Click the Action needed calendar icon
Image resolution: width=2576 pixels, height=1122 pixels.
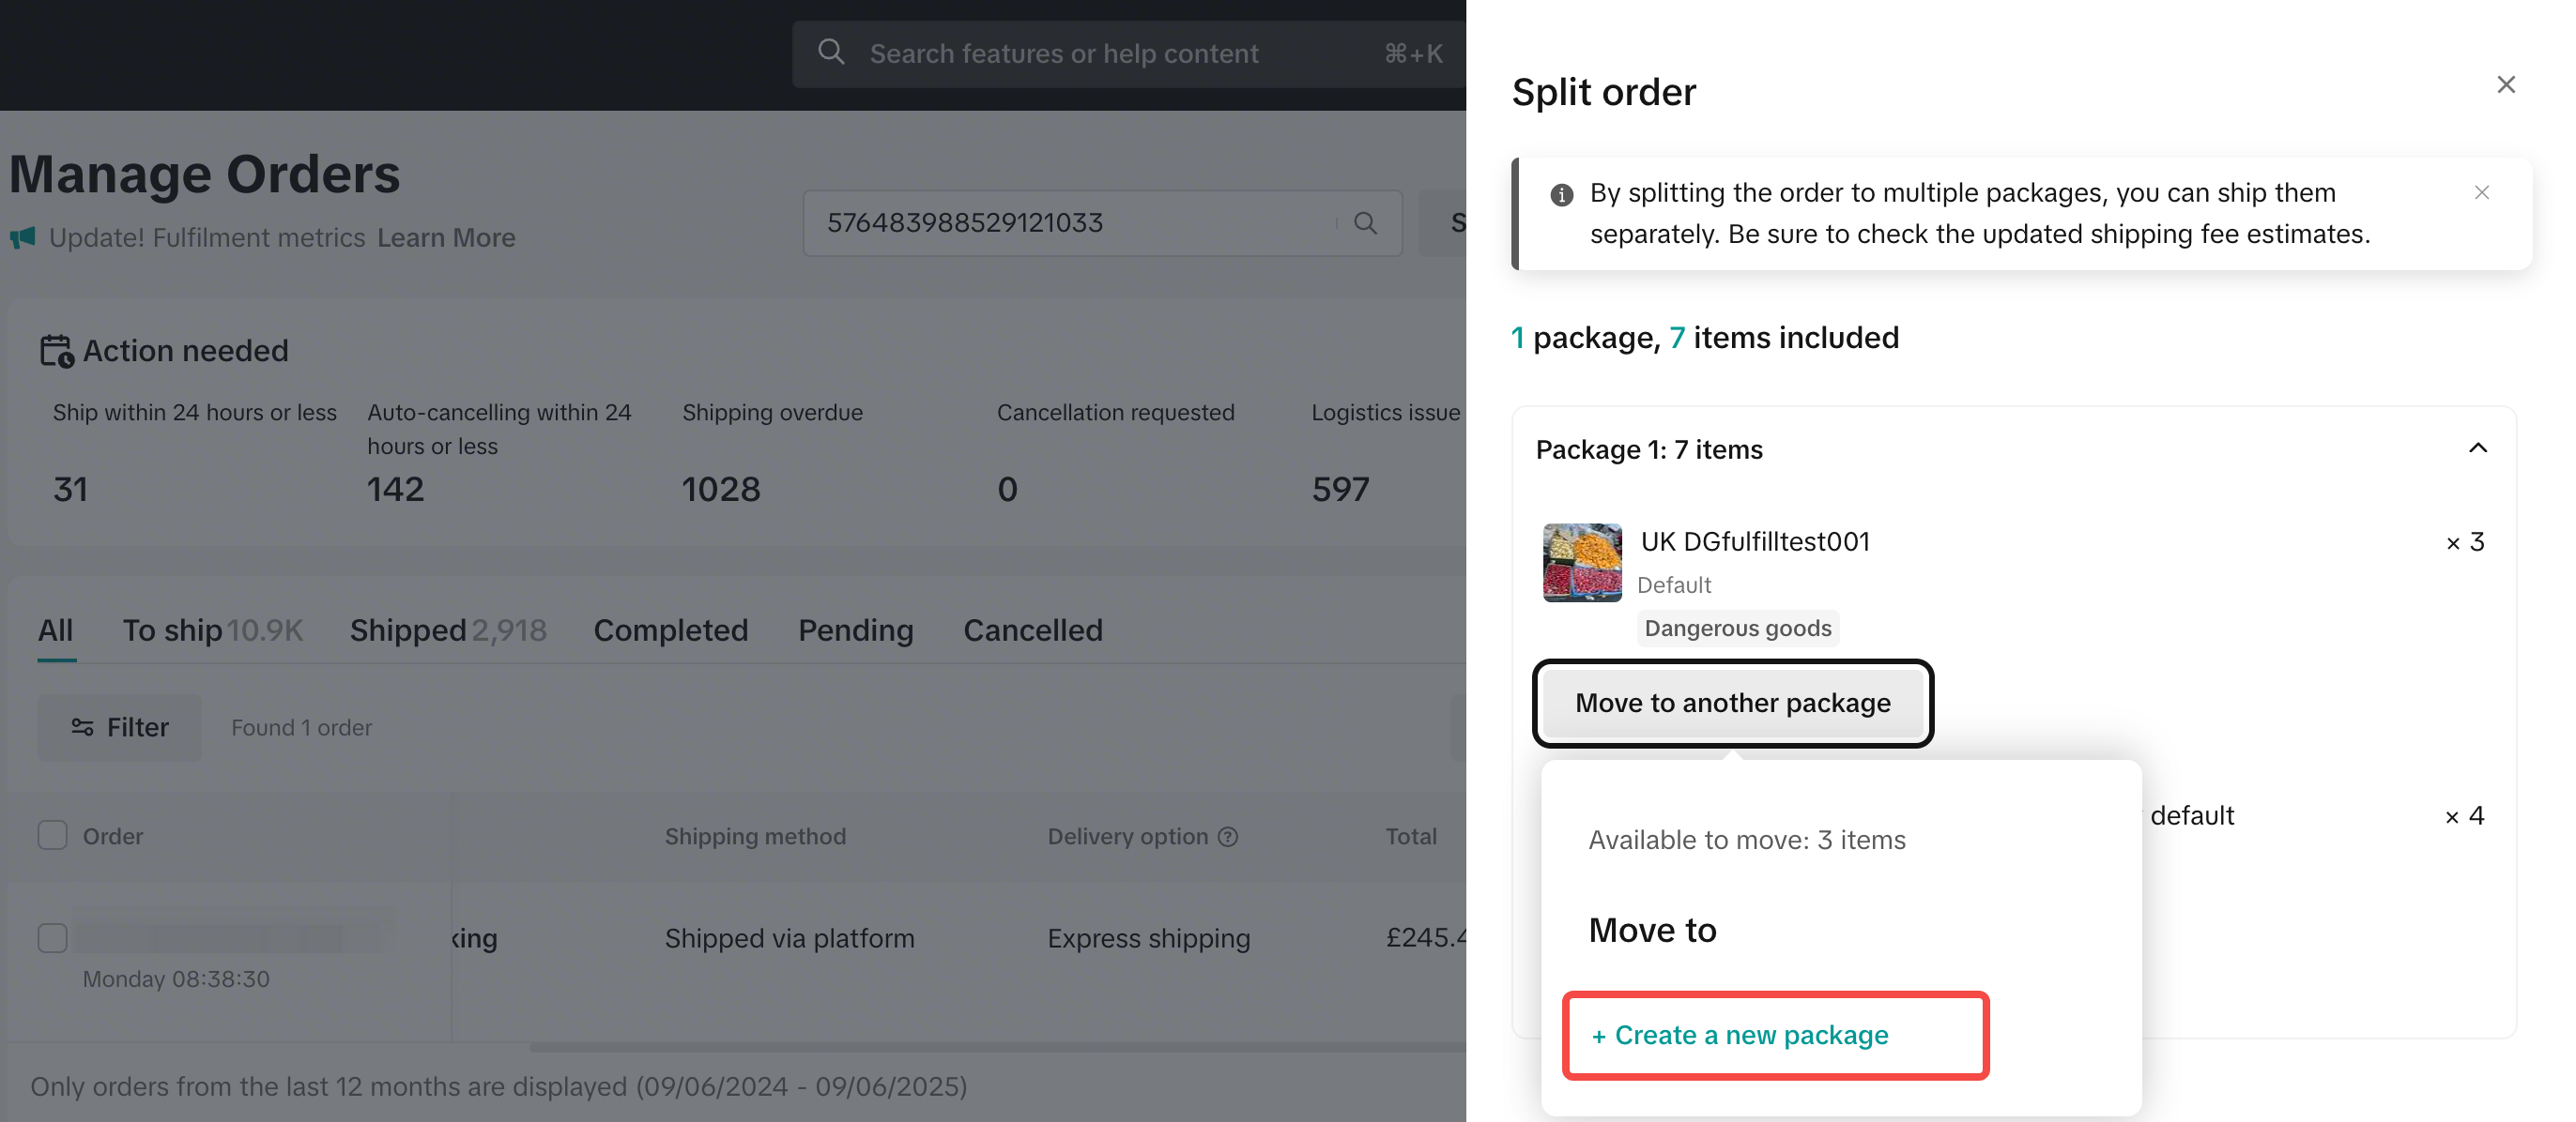pyautogui.click(x=56, y=351)
